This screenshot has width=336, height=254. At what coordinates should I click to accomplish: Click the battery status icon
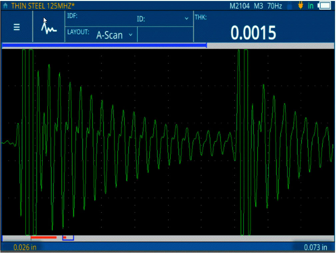click(x=324, y=6)
